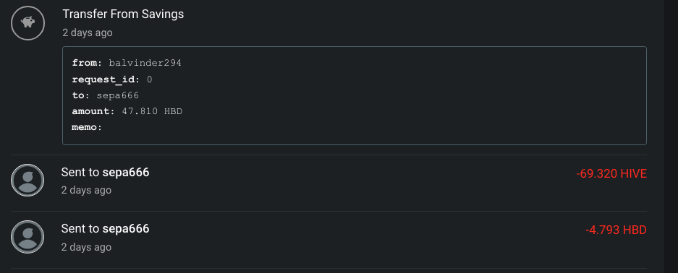Click timestamp under Transfer From Savings

pyautogui.click(x=88, y=32)
